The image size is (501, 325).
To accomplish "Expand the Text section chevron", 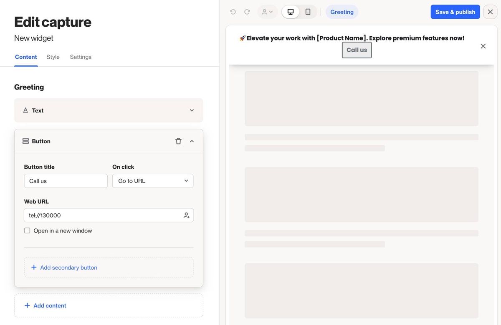I will 192,110.
